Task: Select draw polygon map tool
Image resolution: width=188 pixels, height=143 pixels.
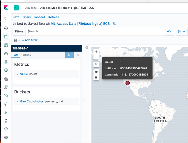Action: click(x=96, y=72)
